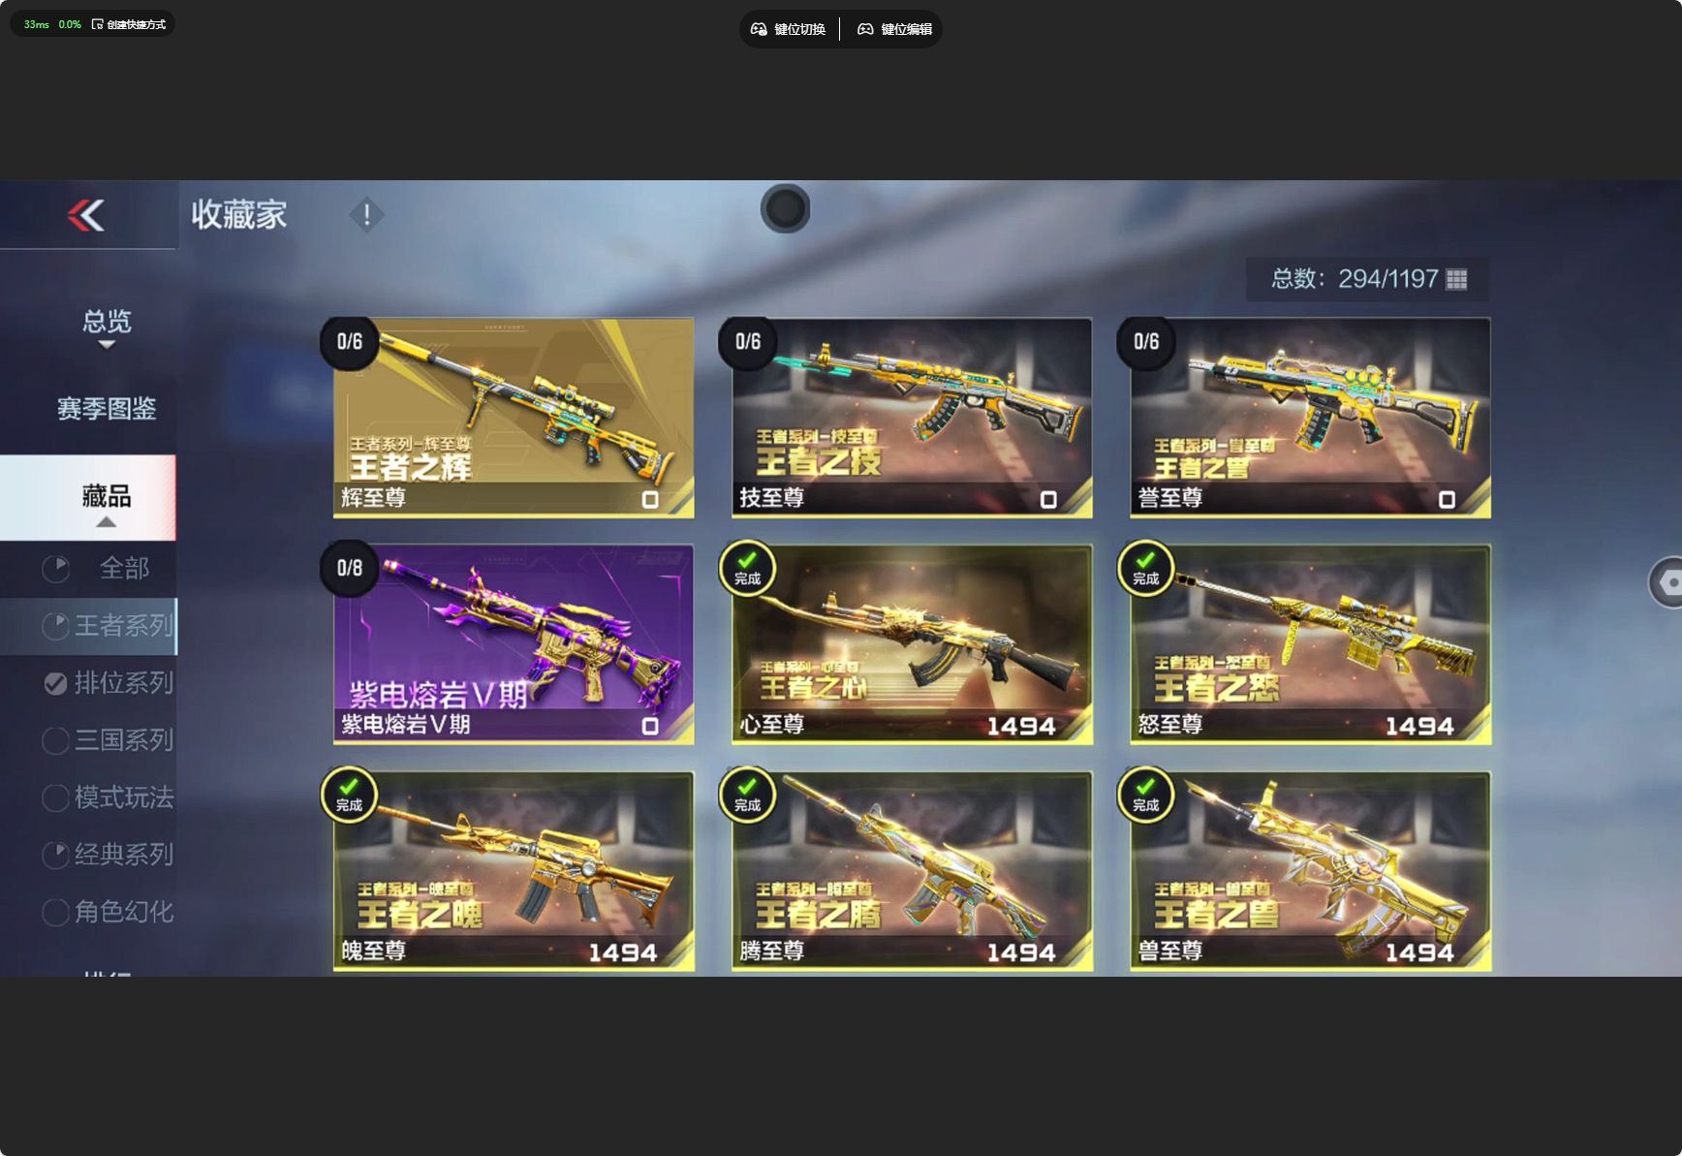
Task: Open the 键位切换 gamepad icon
Action: coord(759,29)
